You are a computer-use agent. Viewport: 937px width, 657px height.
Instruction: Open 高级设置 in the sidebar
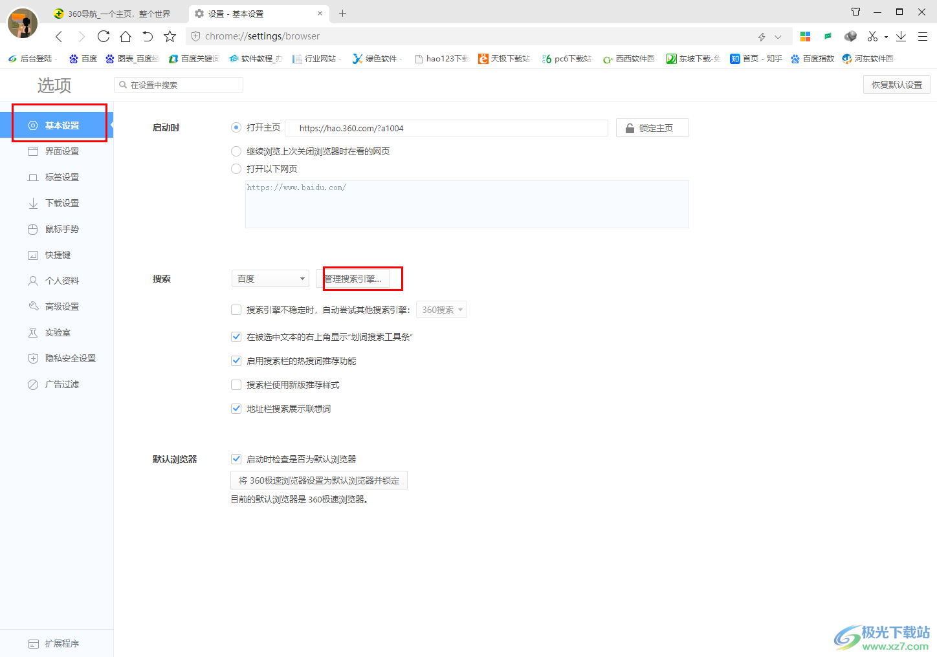(56, 307)
